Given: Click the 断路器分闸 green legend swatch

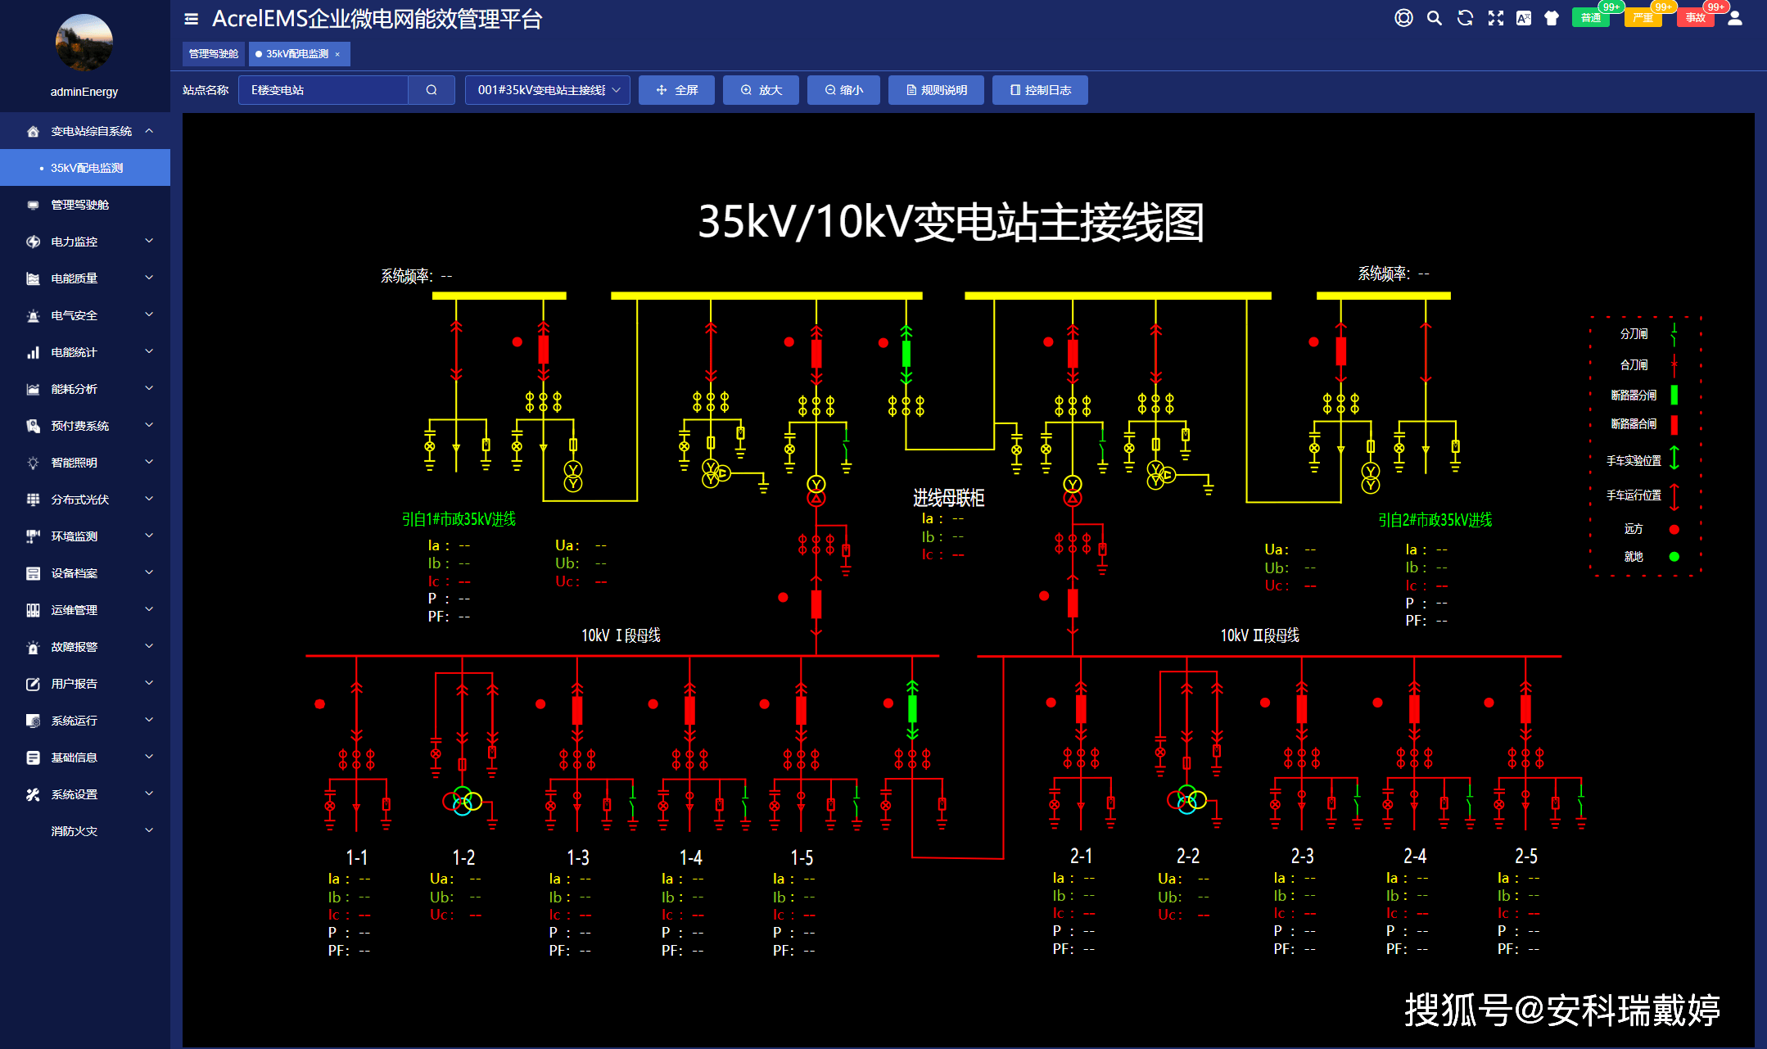Looking at the screenshot, I should coord(1674,395).
